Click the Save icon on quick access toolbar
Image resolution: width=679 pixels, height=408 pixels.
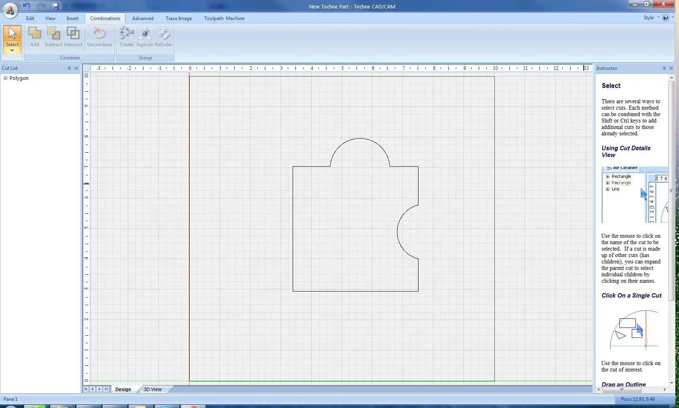point(55,6)
